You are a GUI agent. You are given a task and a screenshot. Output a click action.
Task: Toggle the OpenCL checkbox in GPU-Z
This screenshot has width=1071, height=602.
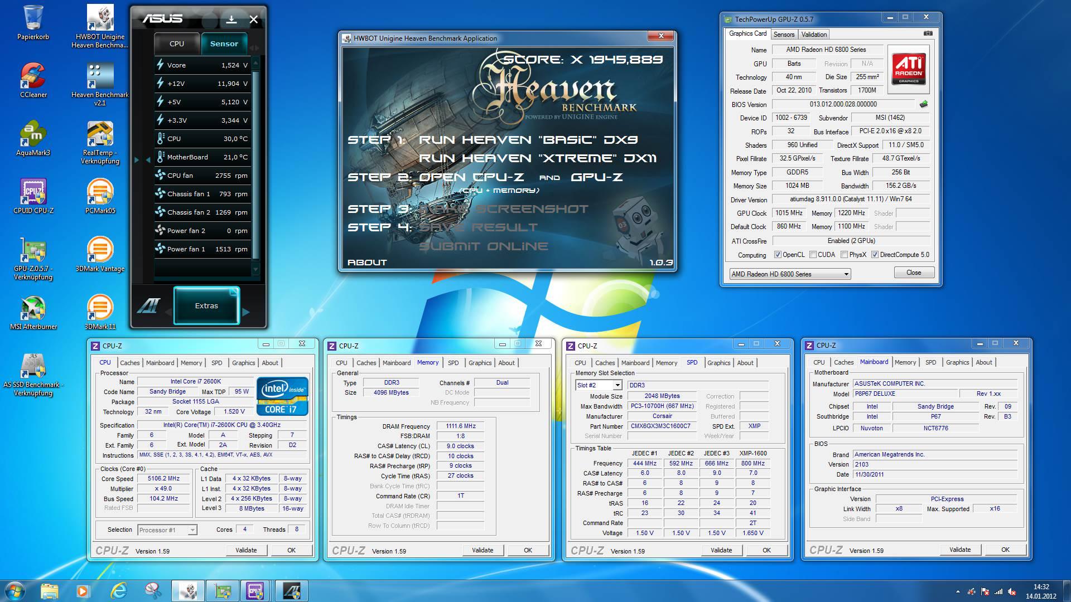[778, 255]
